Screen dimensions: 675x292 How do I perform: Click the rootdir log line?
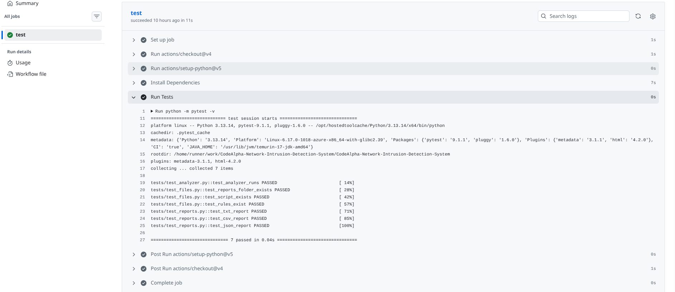point(300,154)
